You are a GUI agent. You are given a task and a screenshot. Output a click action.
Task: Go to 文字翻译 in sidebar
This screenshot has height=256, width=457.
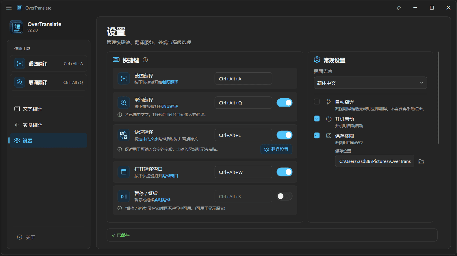[x=49, y=109]
